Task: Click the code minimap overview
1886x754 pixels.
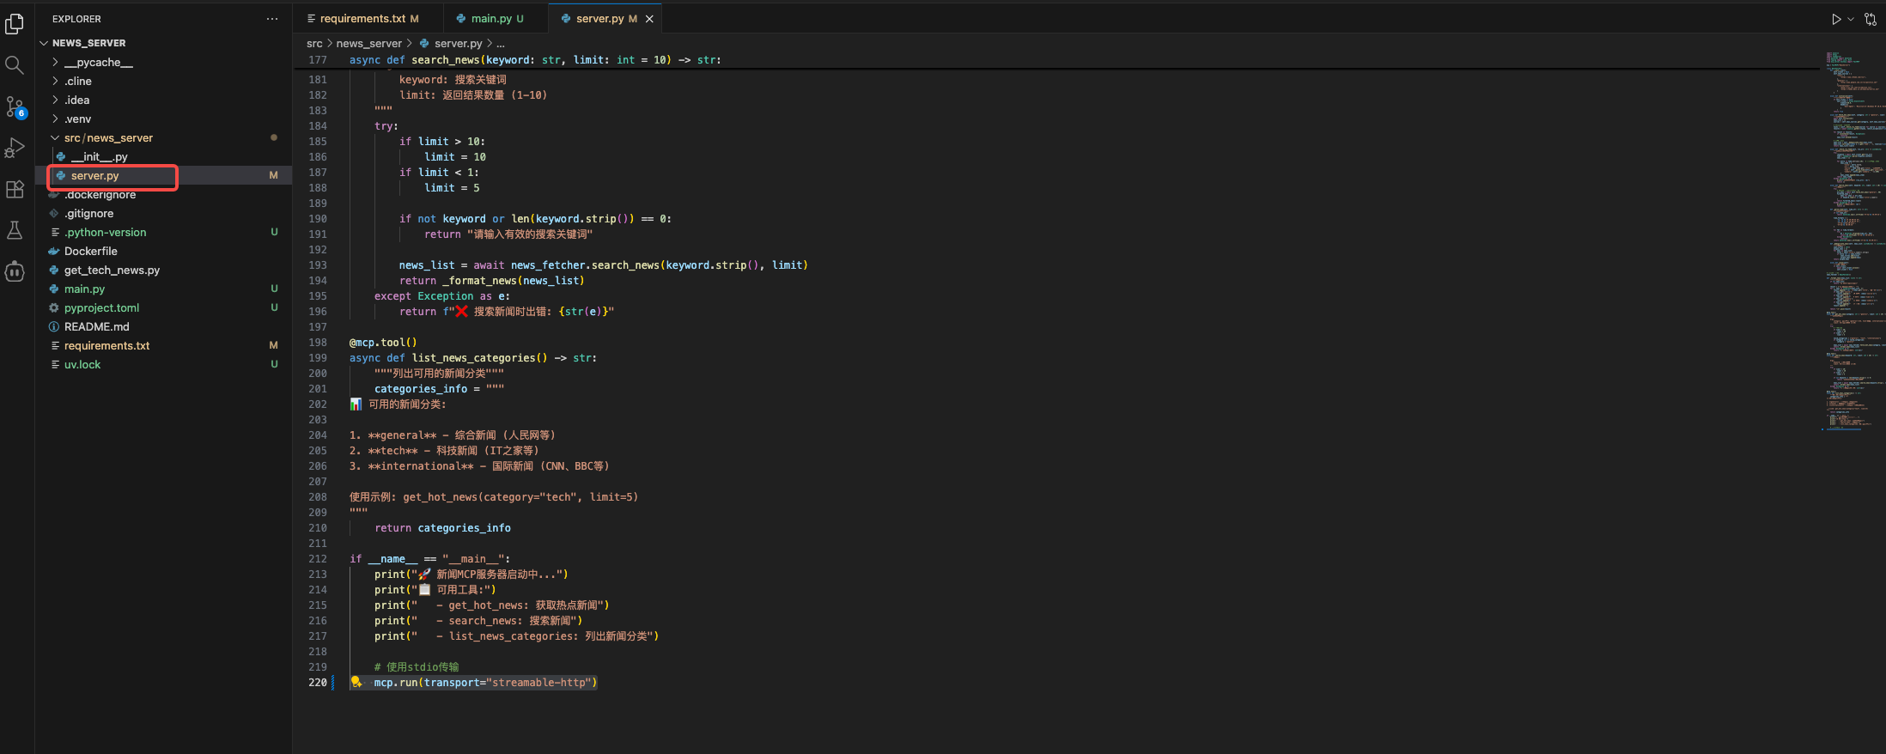Action: tap(1852, 240)
